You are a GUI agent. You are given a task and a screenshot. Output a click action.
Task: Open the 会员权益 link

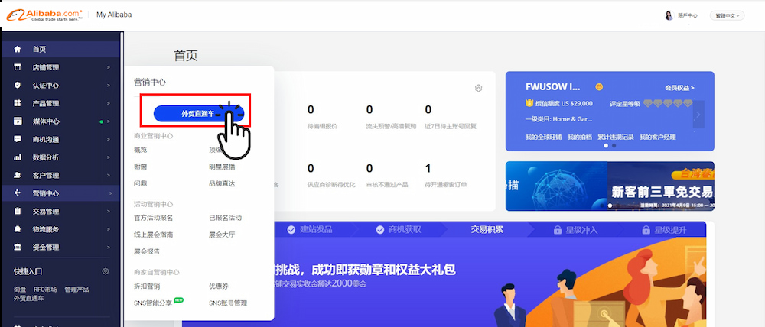tap(679, 88)
